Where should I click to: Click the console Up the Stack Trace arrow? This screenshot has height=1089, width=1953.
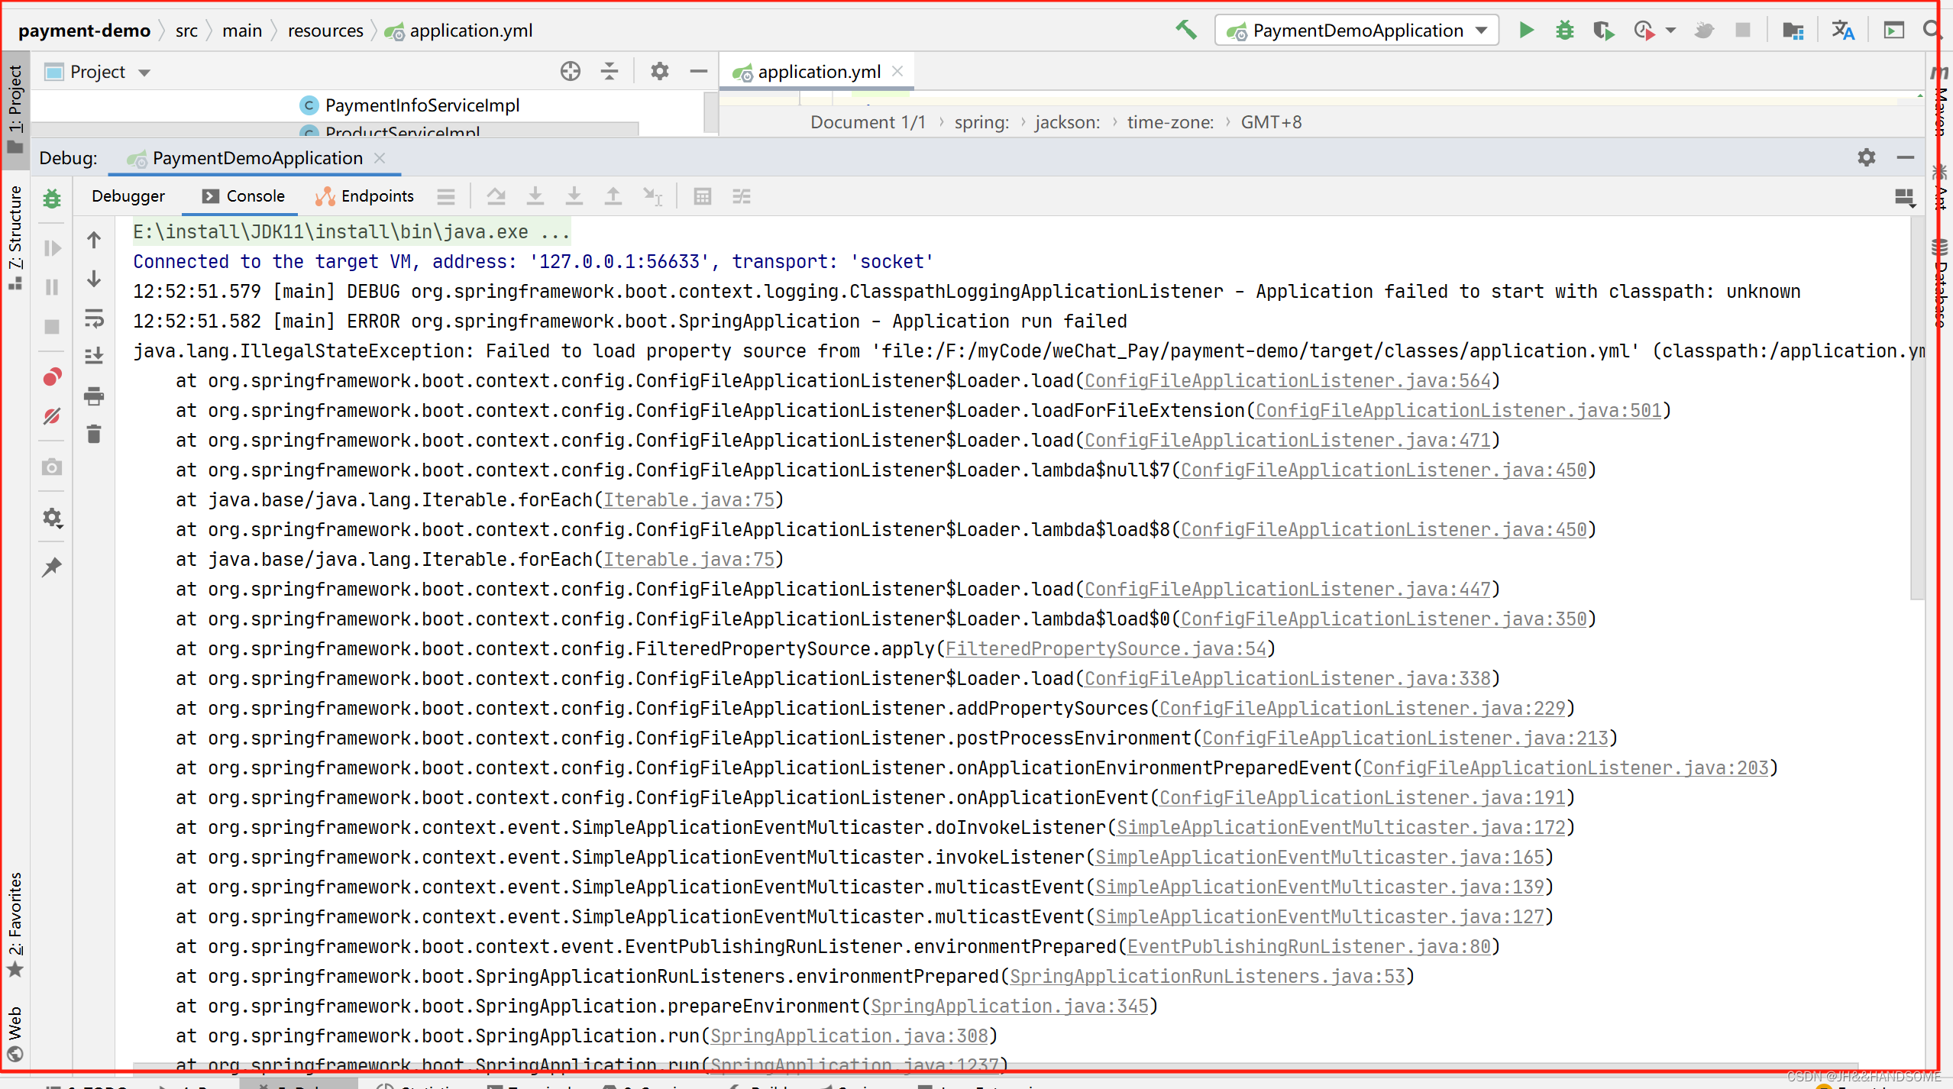pyautogui.click(x=94, y=240)
